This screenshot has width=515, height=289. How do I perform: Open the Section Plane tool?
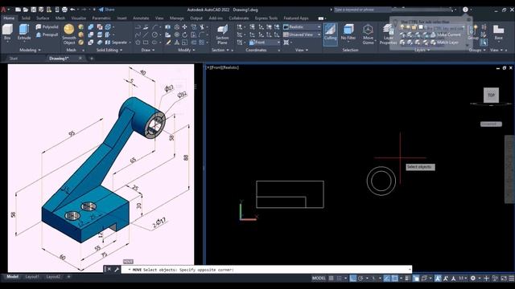pos(222,35)
